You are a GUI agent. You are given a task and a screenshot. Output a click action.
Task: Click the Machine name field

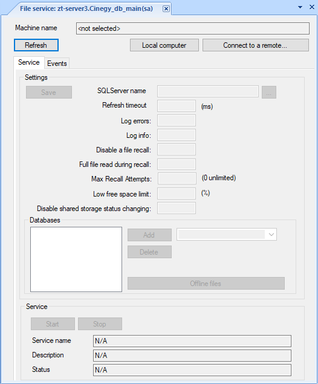[x=193, y=28]
